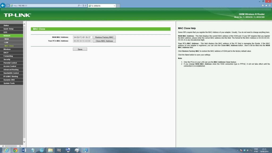Viewport: 272px width, 153px height.
Task: Expand the Access Control menu section
Action: click(11, 66)
